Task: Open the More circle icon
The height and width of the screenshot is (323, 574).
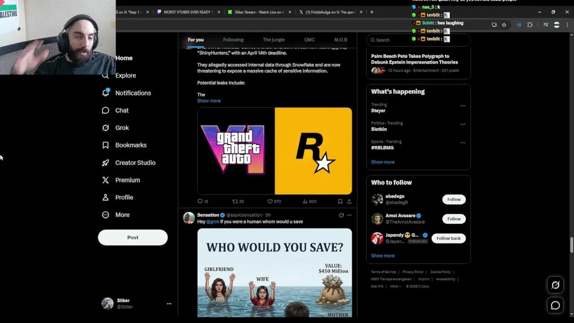Action: [x=105, y=215]
